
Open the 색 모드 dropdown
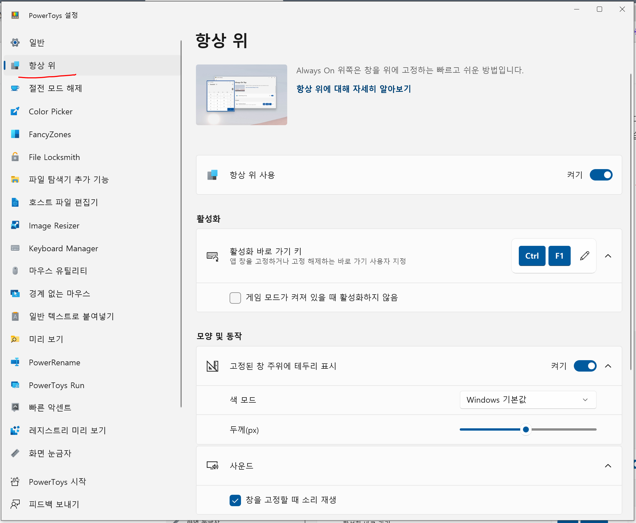click(528, 400)
